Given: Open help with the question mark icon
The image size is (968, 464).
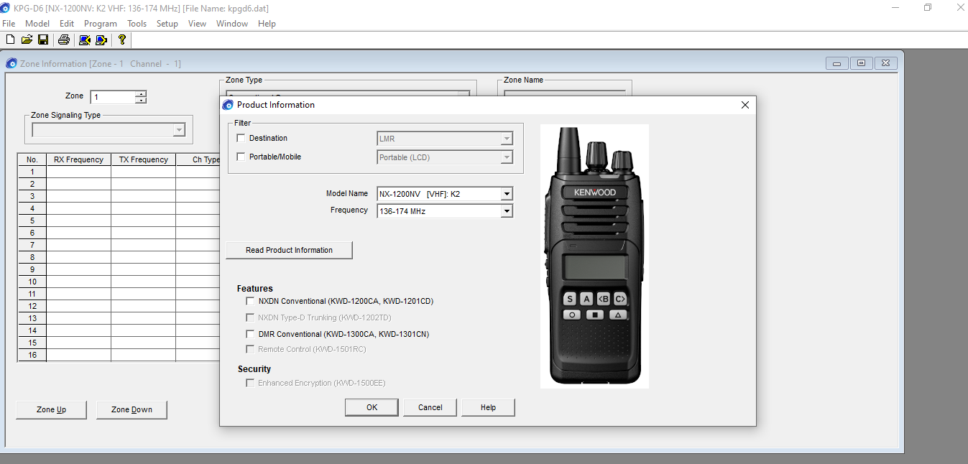Looking at the screenshot, I should [122, 40].
